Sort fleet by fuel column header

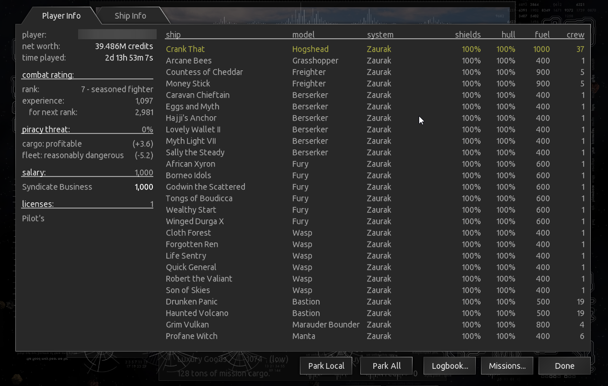542,35
